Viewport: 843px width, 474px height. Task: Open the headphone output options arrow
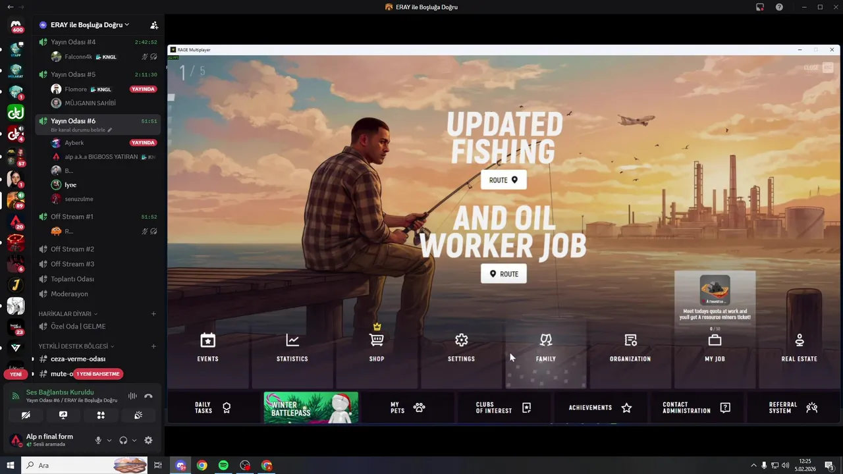(x=134, y=440)
